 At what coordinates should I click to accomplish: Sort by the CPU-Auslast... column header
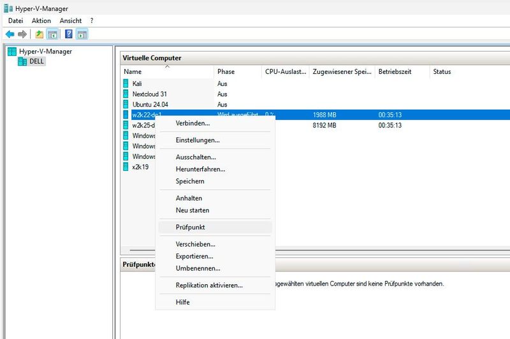[x=286, y=71]
